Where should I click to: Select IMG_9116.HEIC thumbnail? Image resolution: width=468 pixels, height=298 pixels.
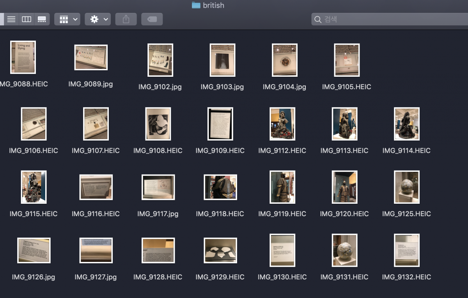tap(96, 187)
